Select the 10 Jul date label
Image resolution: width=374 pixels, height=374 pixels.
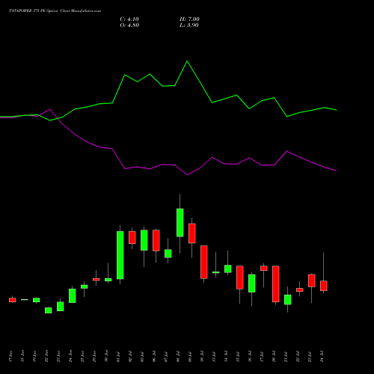[202, 356]
